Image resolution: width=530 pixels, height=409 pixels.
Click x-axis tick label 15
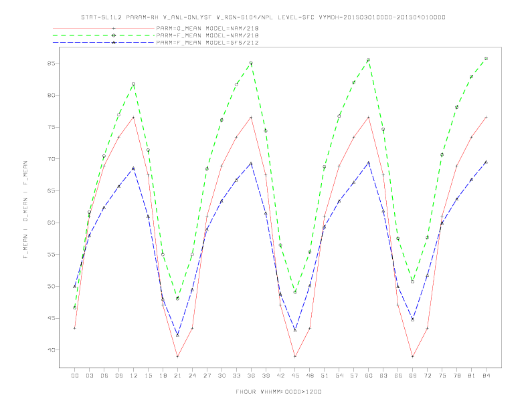(148, 376)
